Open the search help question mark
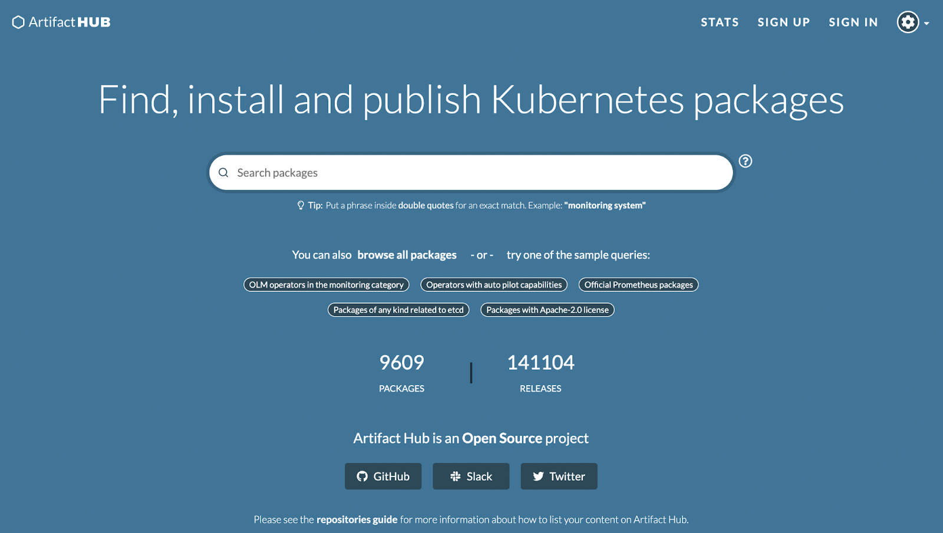Screen dimensions: 943x533 point(745,161)
